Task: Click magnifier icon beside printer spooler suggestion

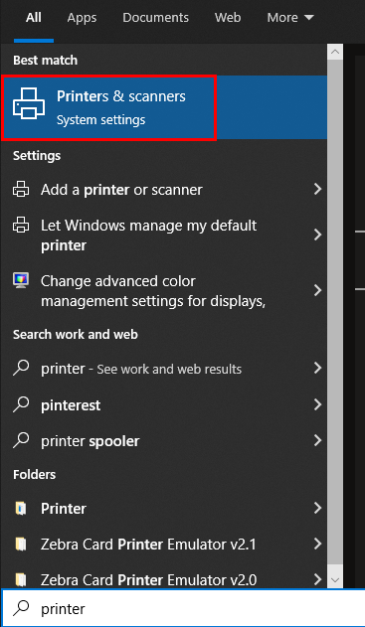Action: pos(21,440)
